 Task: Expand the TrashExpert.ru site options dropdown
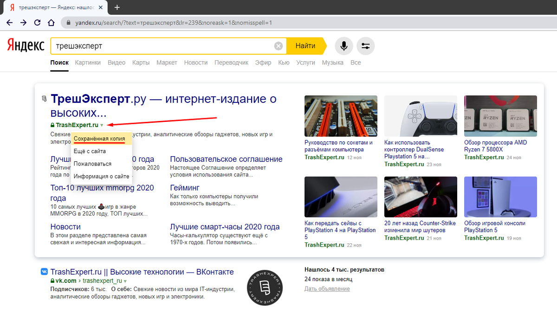[x=103, y=125]
